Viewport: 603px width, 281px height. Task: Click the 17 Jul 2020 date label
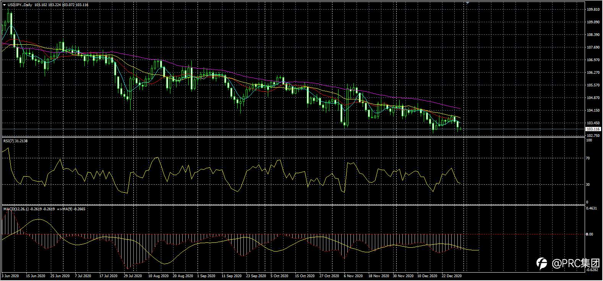tap(108, 276)
